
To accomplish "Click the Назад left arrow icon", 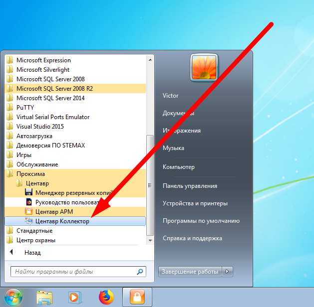I will click(x=11, y=252).
